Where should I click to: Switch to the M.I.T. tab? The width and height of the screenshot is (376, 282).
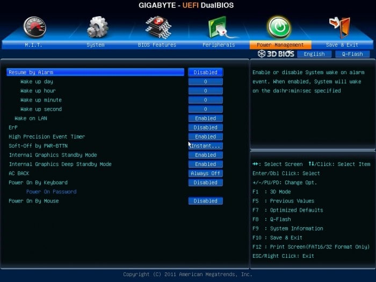click(x=33, y=45)
